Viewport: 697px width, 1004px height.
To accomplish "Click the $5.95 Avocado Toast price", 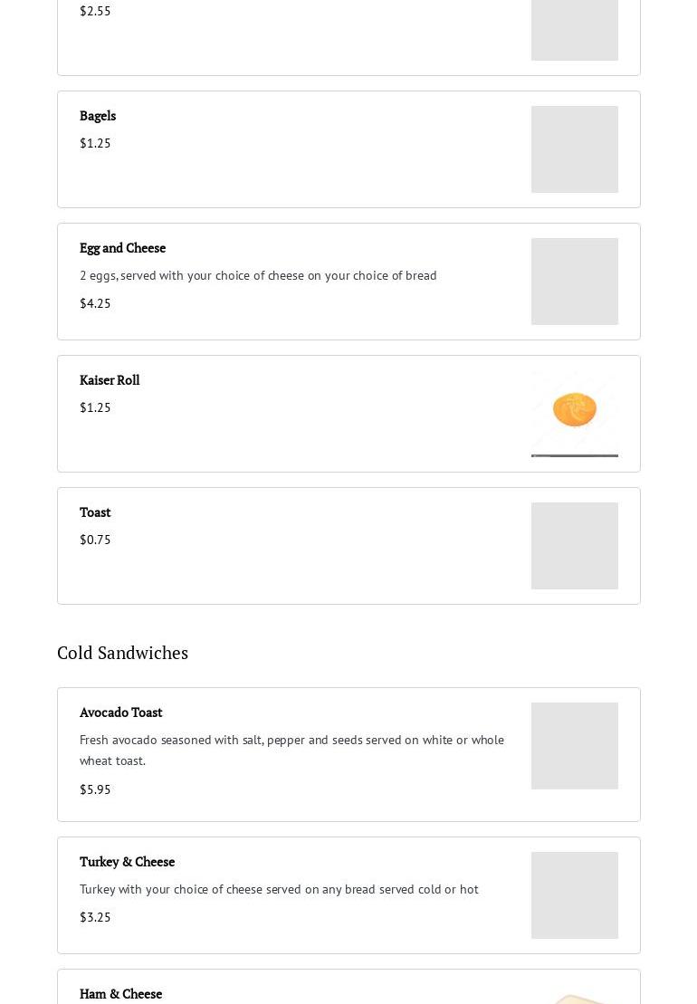I will pos(95,789).
